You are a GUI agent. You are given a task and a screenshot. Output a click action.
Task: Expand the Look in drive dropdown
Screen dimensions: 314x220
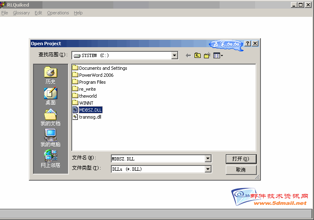pyautogui.click(x=175, y=55)
